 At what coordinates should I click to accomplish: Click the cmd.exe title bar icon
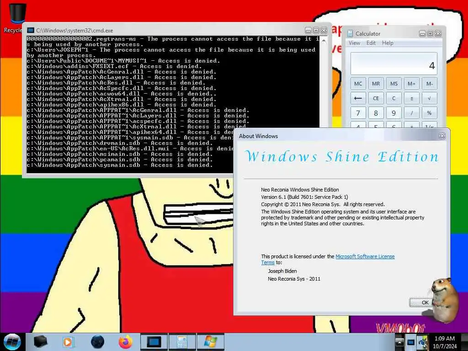tap(31, 31)
